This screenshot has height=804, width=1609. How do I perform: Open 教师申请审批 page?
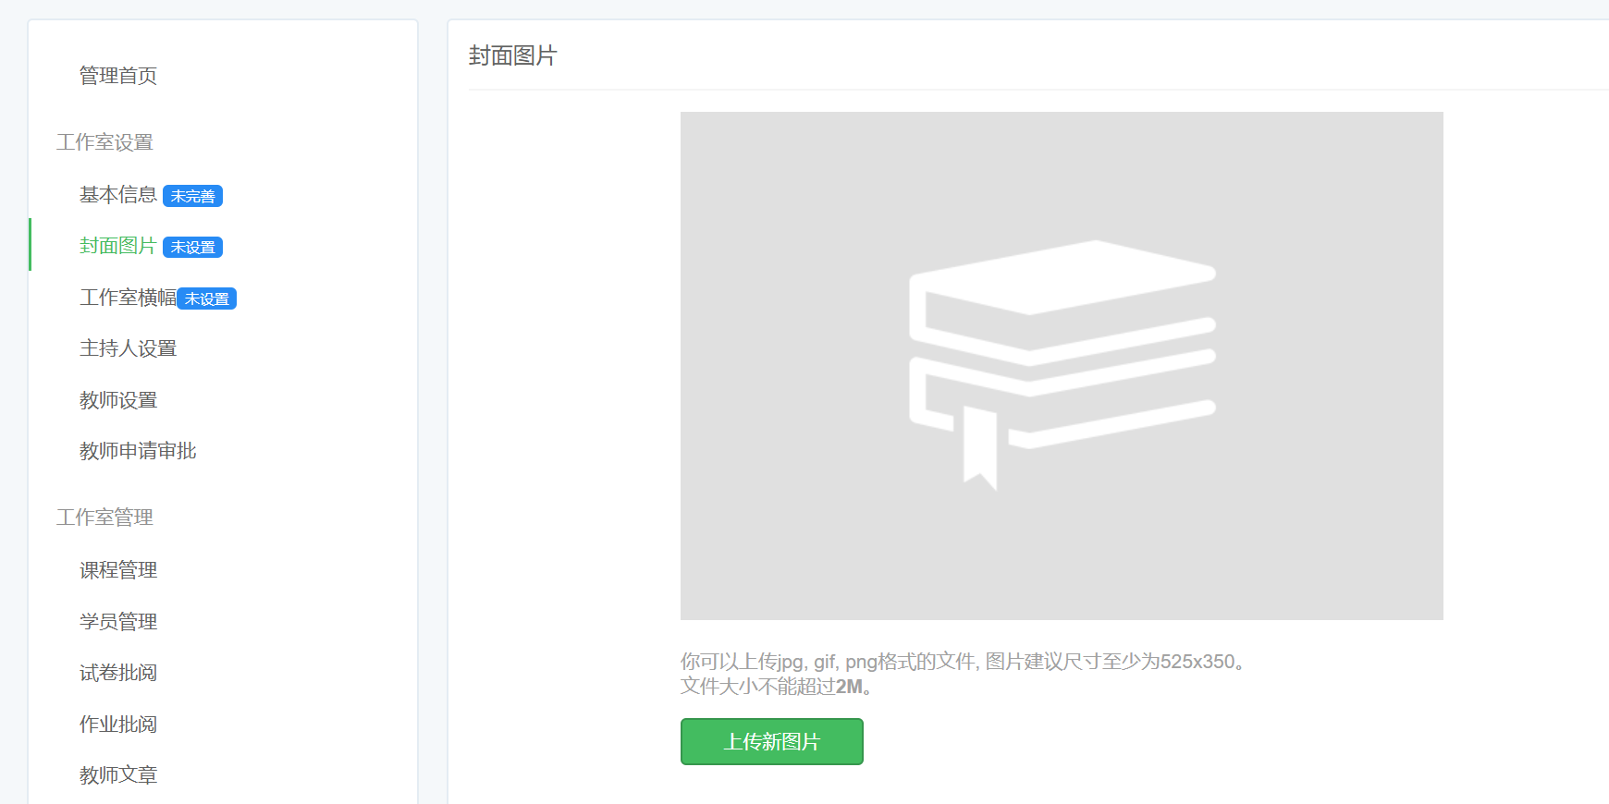point(138,451)
